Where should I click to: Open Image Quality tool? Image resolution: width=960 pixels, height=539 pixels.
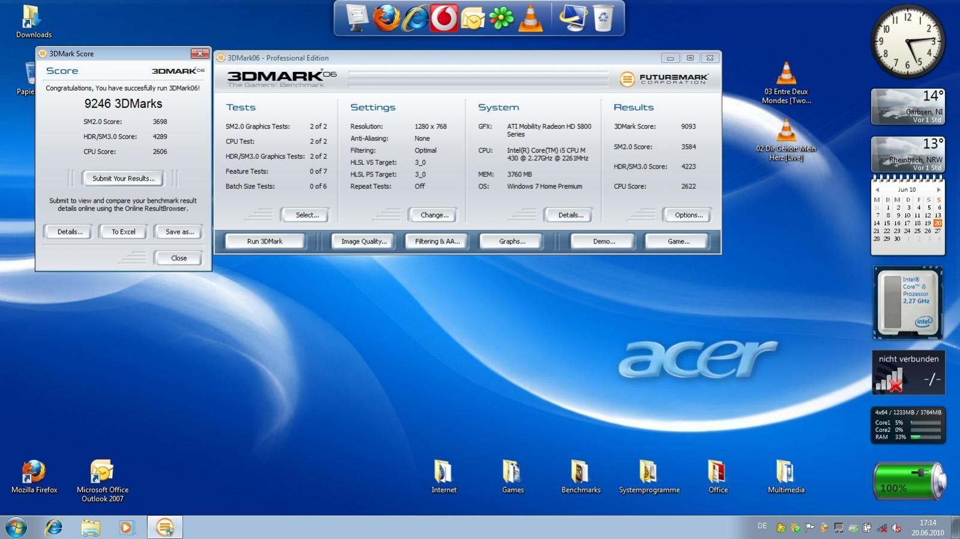click(364, 241)
